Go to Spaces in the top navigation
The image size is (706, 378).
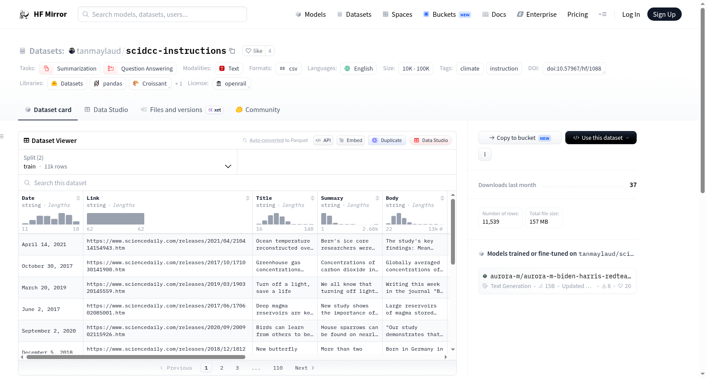[x=398, y=15]
